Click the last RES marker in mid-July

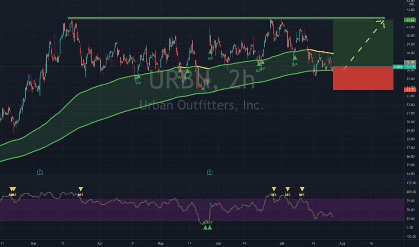(x=302, y=190)
